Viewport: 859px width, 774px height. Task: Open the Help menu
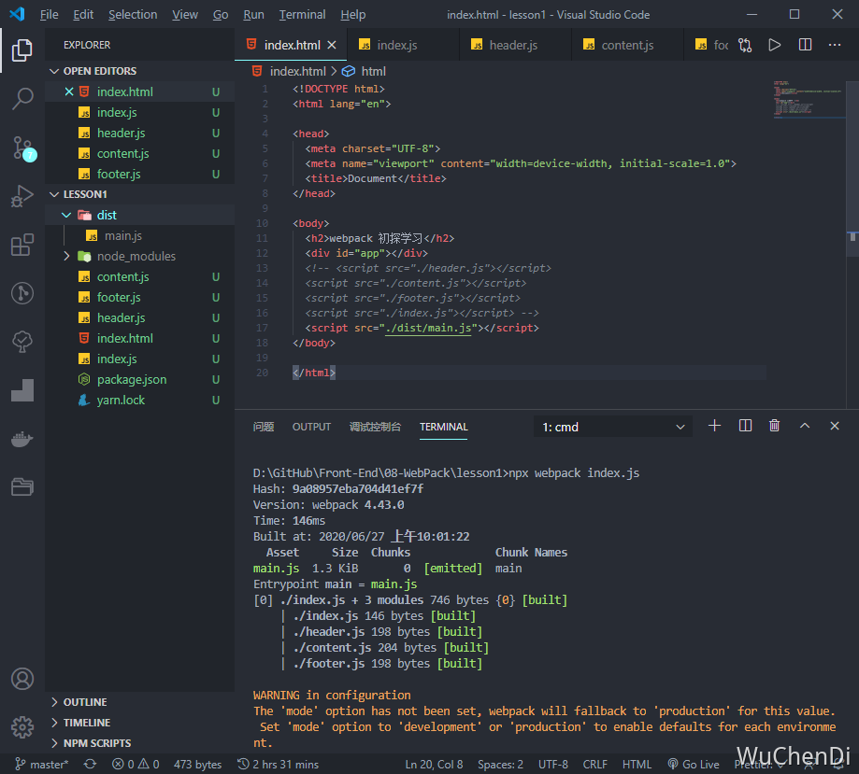[x=352, y=15]
